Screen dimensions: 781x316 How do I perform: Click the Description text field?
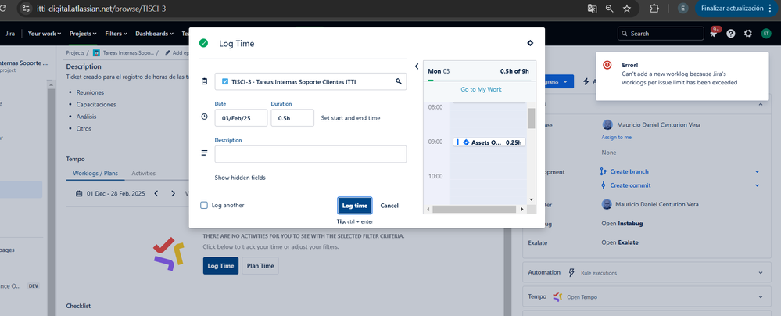tap(310, 154)
